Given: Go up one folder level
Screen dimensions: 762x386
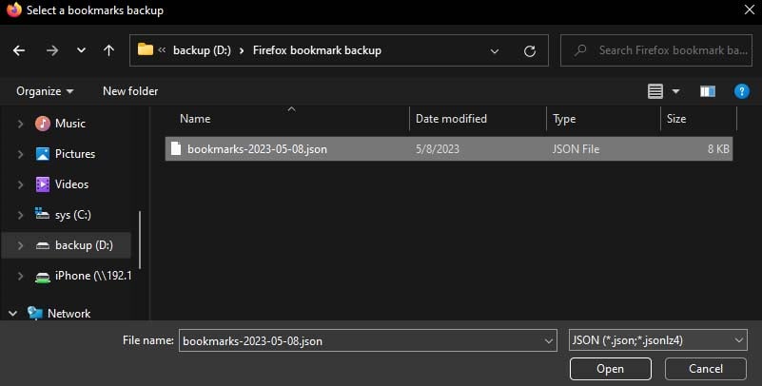Looking at the screenshot, I should pos(108,50).
